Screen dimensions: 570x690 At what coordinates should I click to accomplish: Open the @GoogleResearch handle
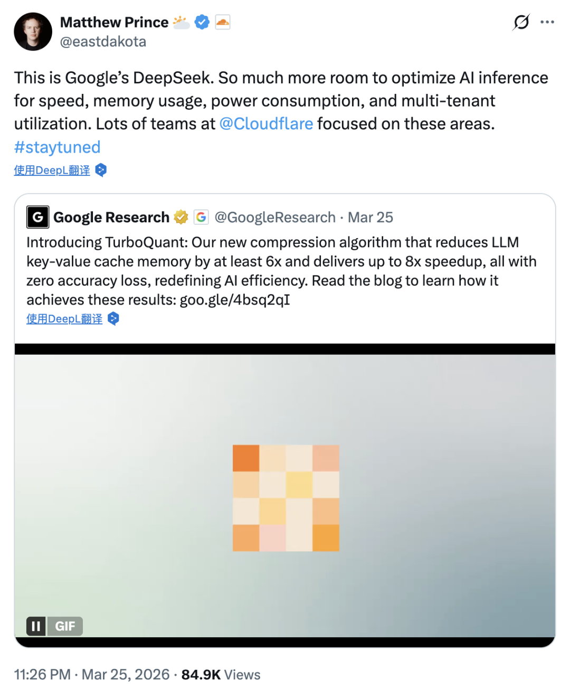tap(275, 218)
